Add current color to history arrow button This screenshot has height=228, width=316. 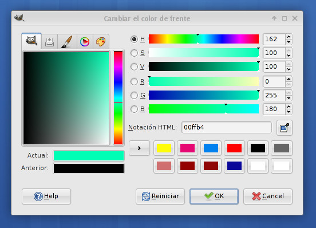point(139,148)
